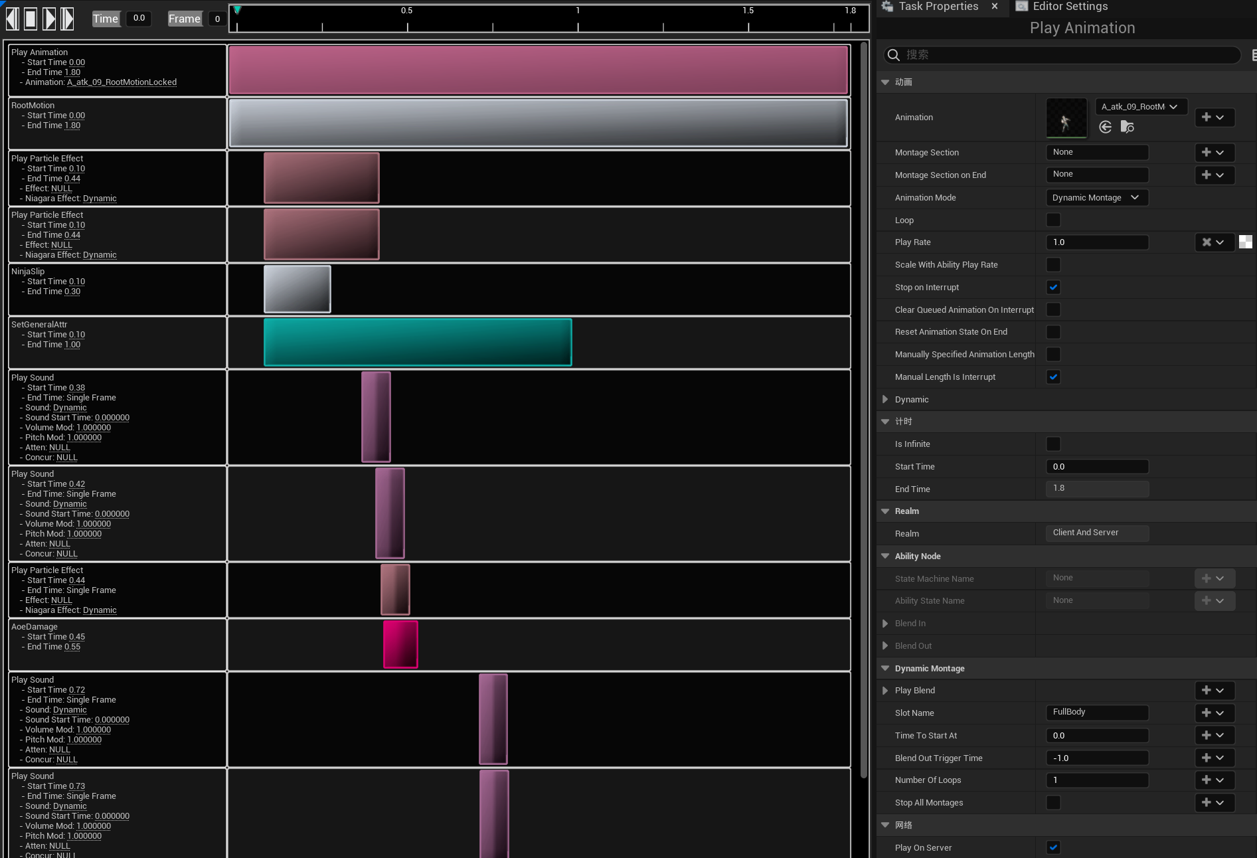Click the Task Properties tab icon
Viewport: 1257px width, 858px height.
click(887, 6)
